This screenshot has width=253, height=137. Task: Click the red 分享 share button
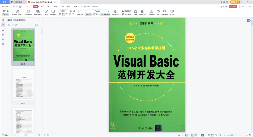(x=233, y=7)
